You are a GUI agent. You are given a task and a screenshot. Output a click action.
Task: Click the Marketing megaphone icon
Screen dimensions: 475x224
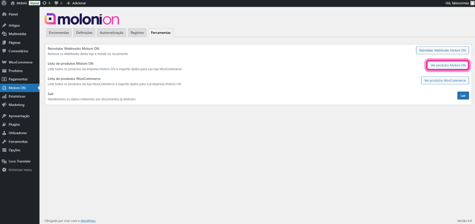(4, 105)
